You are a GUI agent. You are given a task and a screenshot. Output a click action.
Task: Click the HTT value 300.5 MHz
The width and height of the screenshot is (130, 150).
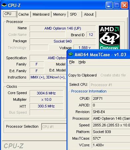coord(46,106)
